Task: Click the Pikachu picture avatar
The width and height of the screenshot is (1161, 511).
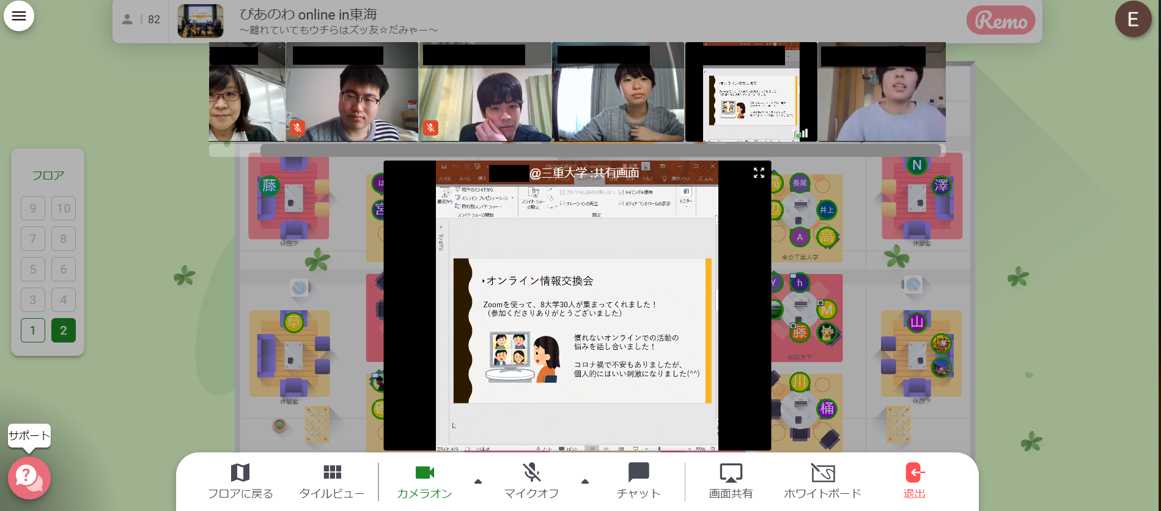Action: click(x=827, y=333)
